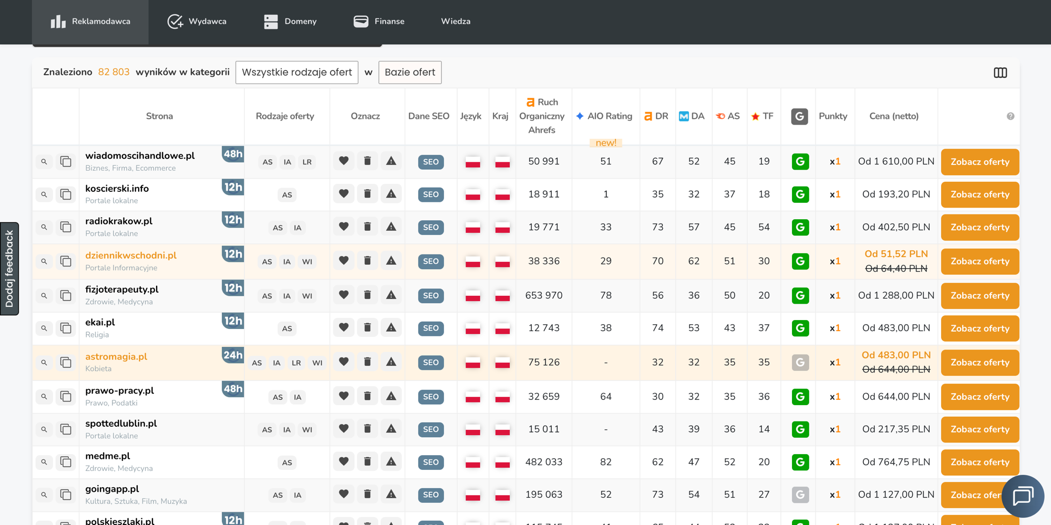Image resolution: width=1051 pixels, height=525 pixels.
Task: Click gray Google icon for goingapp.pl
Action: [800, 495]
